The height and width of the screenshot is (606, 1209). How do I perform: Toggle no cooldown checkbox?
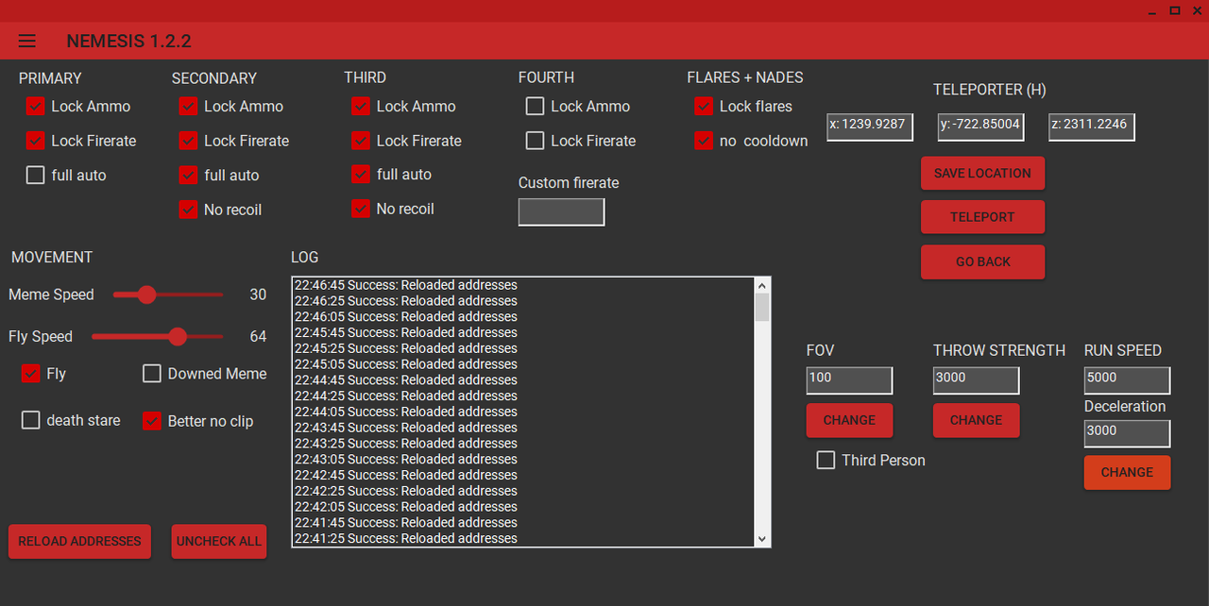704,141
